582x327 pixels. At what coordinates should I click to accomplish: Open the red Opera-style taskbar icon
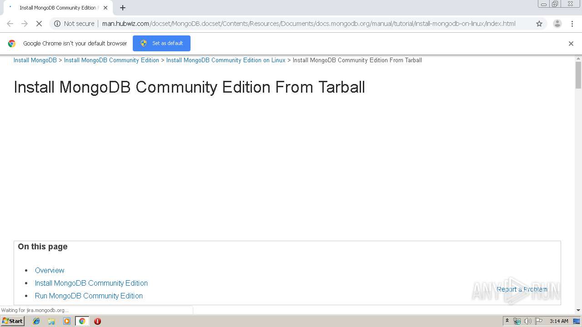(97, 321)
